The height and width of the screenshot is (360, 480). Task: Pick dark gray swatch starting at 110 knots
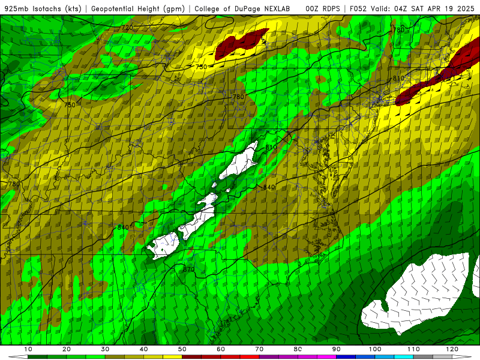(423, 356)
